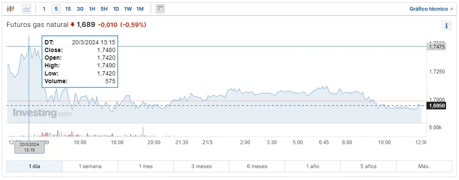
Task: Switch to candlestick chart type
Action: 11,9
